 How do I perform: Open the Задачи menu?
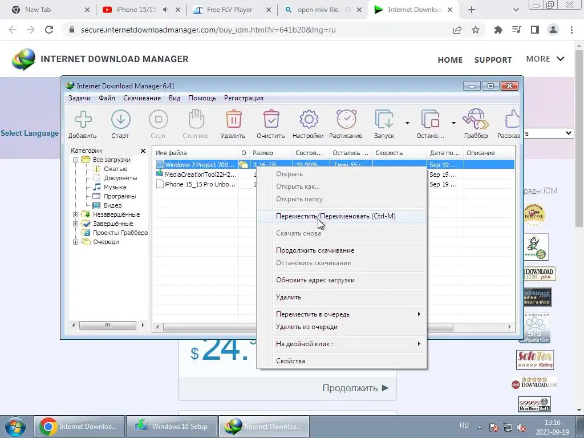[x=79, y=98]
